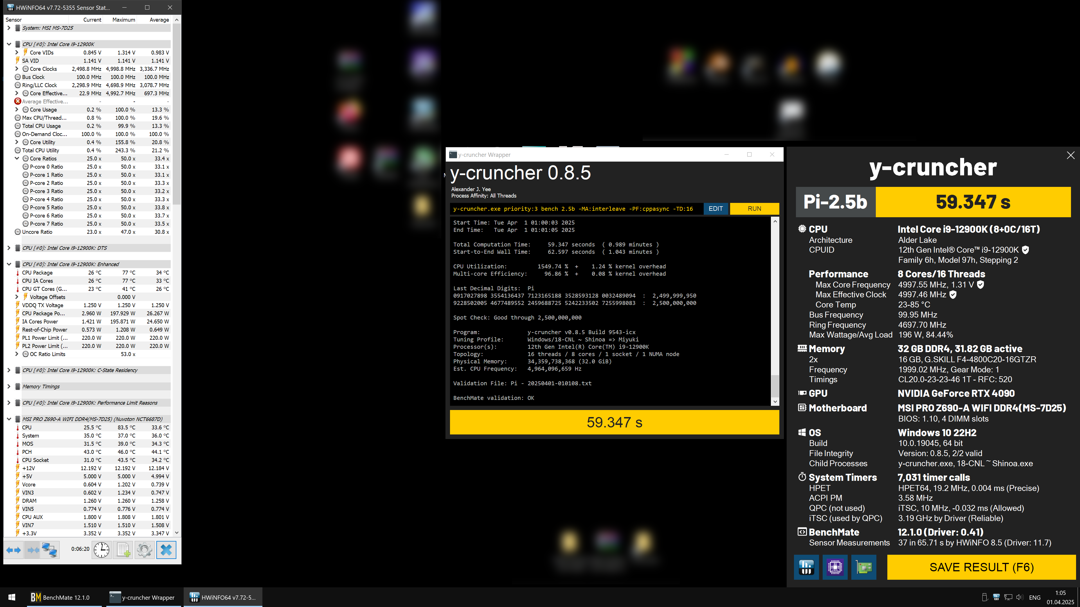Click y-cruncher output scroll-down arrow
Image resolution: width=1080 pixels, height=607 pixels.
point(775,401)
